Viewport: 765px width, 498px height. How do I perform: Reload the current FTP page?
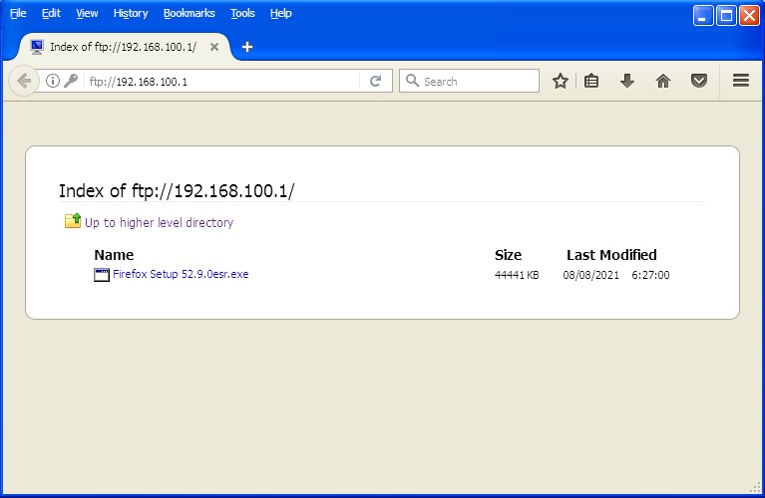[375, 82]
